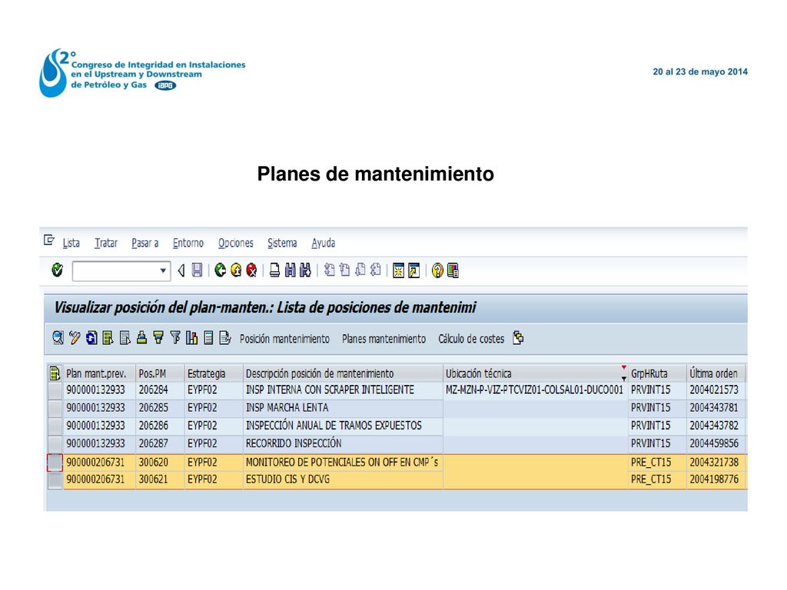Image resolution: width=787 pixels, height=590 pixels.
Task: Toggle row selector for Pos.PM 300620
Action: (x=55, y=462)
